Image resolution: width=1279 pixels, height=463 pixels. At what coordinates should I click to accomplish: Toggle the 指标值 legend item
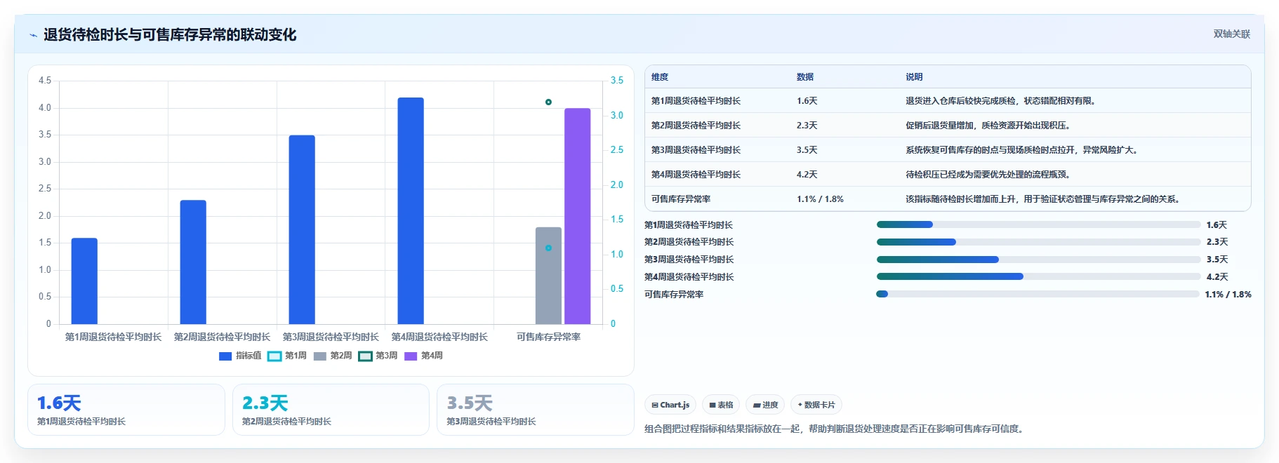(240, 356)
